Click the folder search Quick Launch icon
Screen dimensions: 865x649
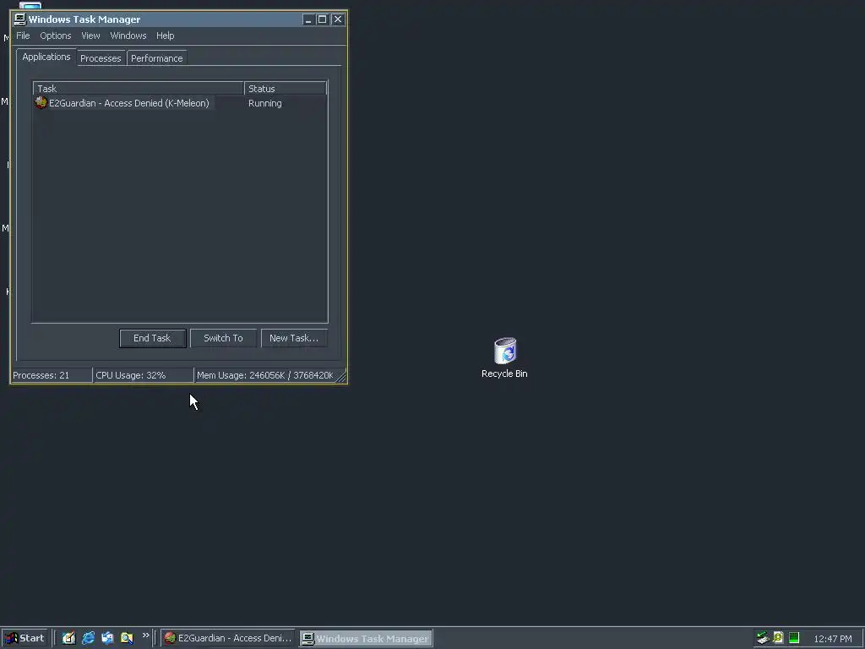(127, 638)
